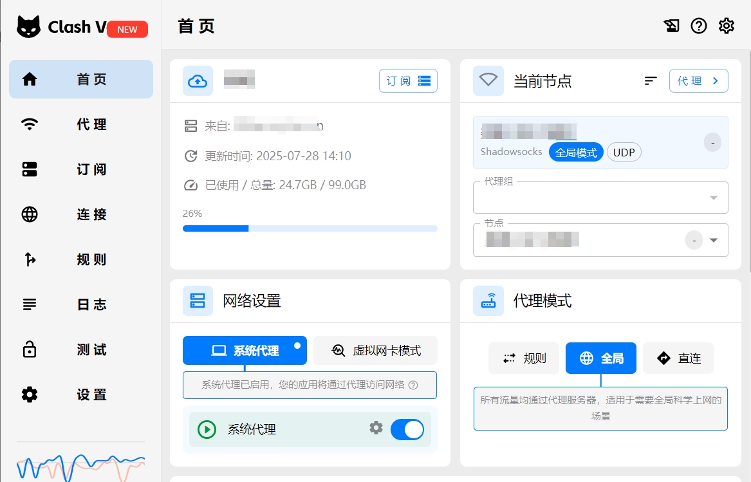Open system proxy gear settings icon
Screen dimensions: 751x482
[x=376, y=428]
